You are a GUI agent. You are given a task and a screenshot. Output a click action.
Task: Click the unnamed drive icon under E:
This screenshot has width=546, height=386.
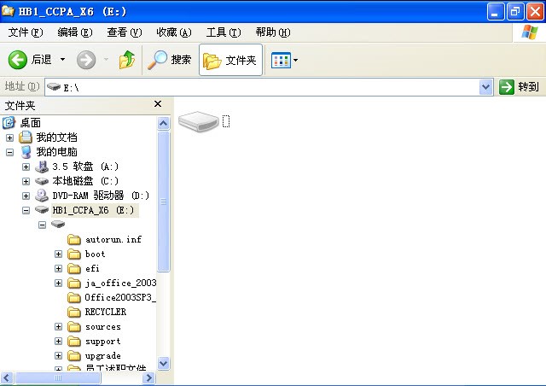click(x=58, y=225)
